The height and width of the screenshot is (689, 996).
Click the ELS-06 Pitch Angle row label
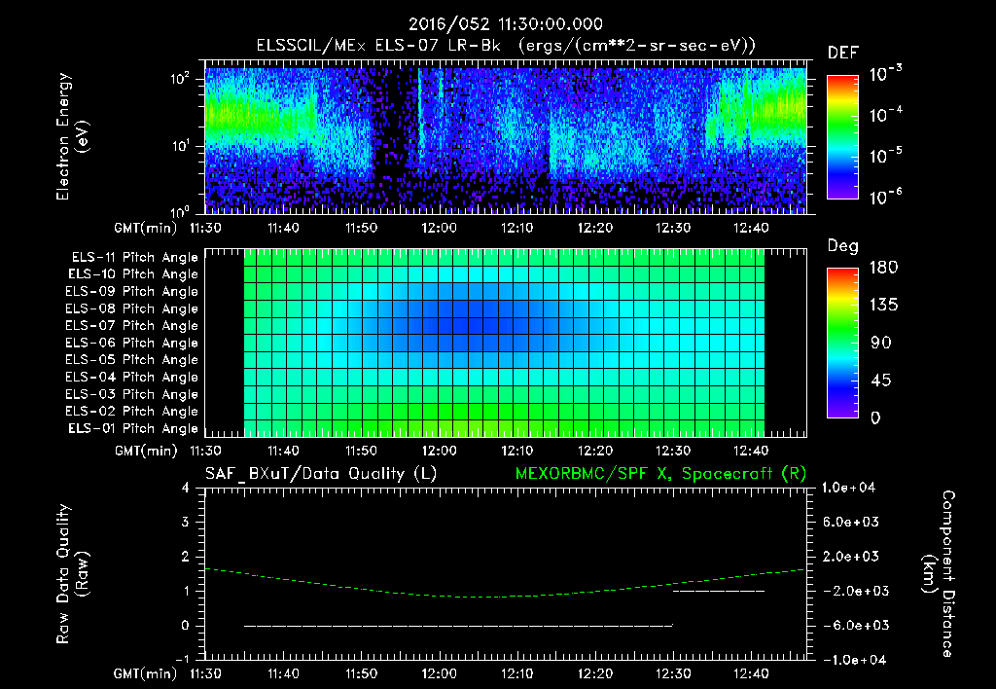click(131, 344)
